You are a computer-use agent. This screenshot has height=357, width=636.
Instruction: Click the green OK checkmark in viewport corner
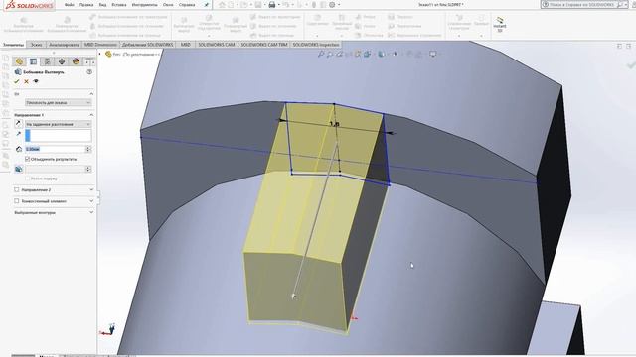631,65
